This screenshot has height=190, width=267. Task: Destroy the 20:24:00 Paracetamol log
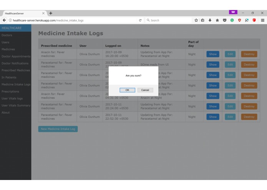click(x=249, y=106)
